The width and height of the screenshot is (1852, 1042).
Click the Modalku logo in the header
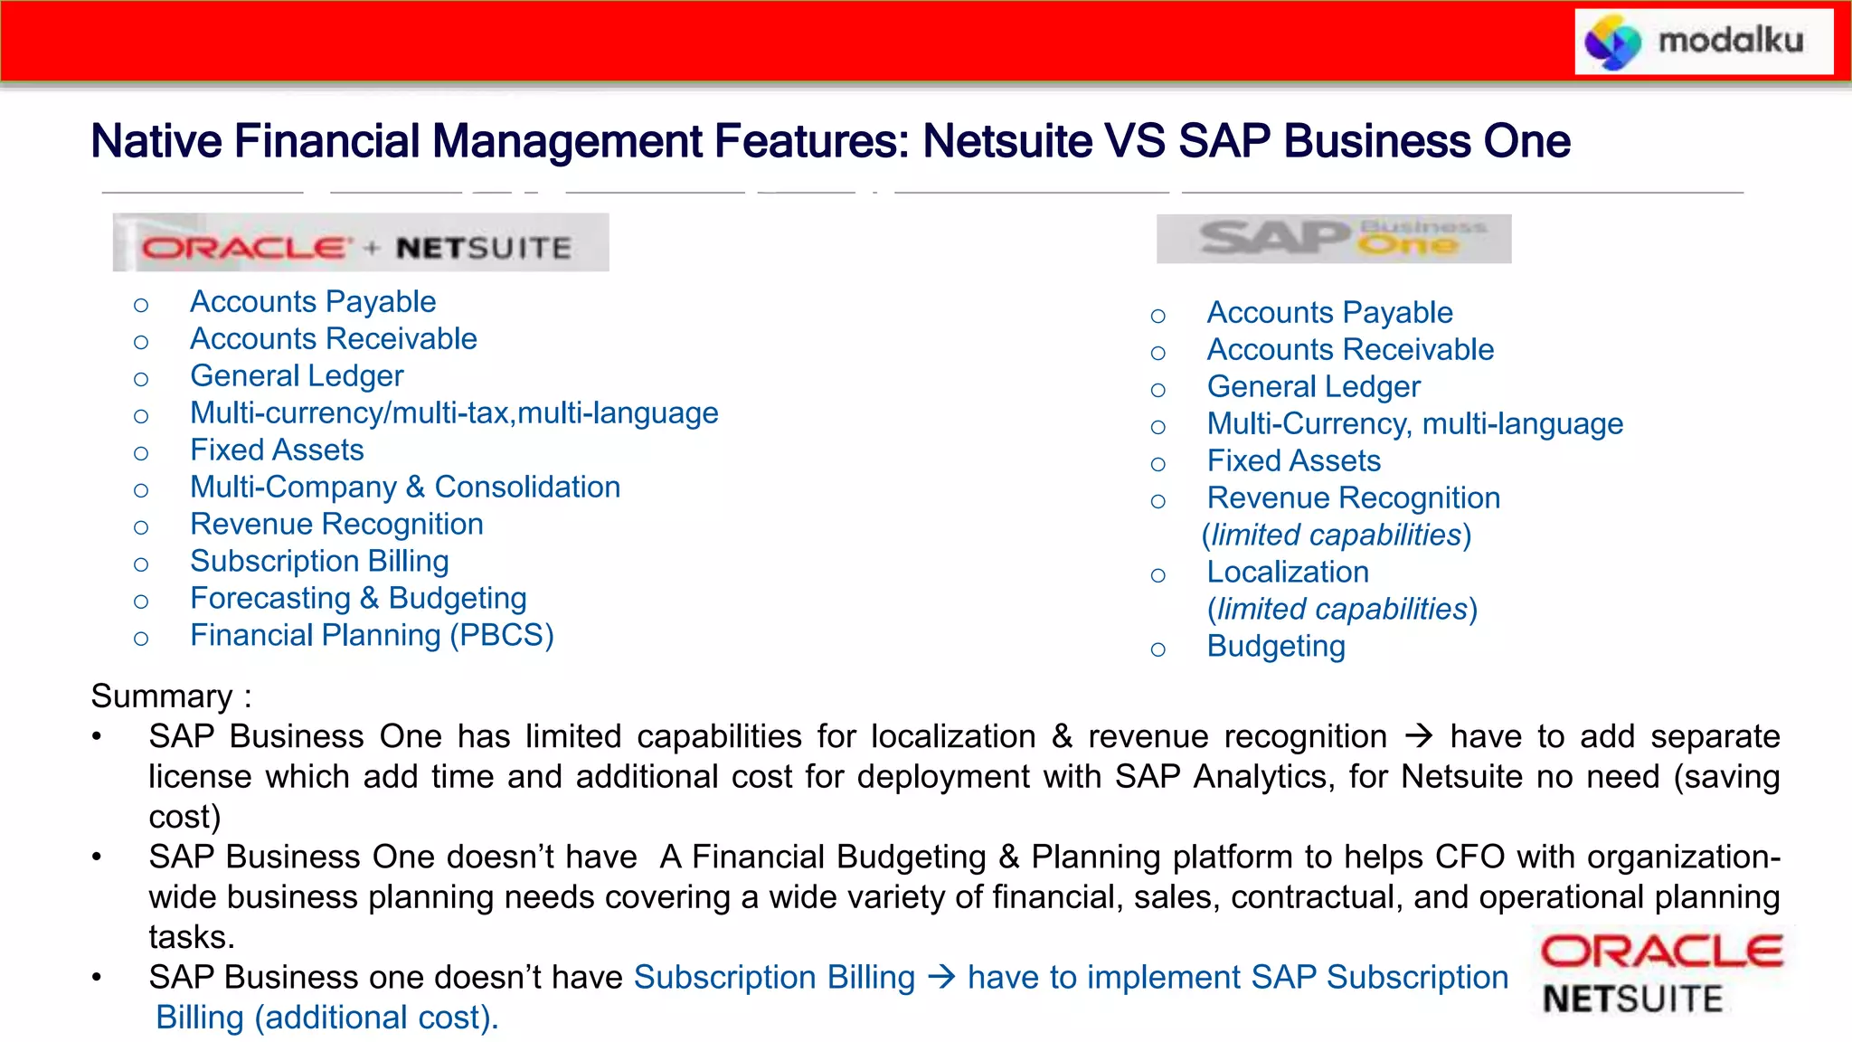[1703, 42]
